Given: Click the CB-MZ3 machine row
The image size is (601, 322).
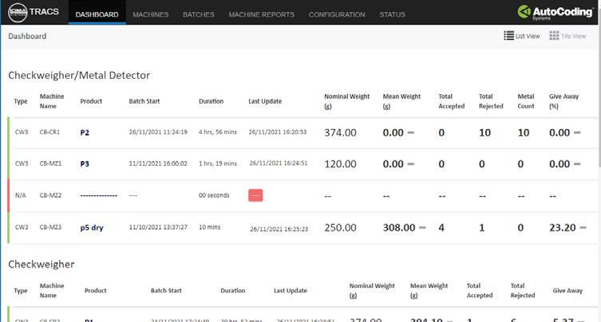Looking at the screenshot, I should (x=50, y=227).
